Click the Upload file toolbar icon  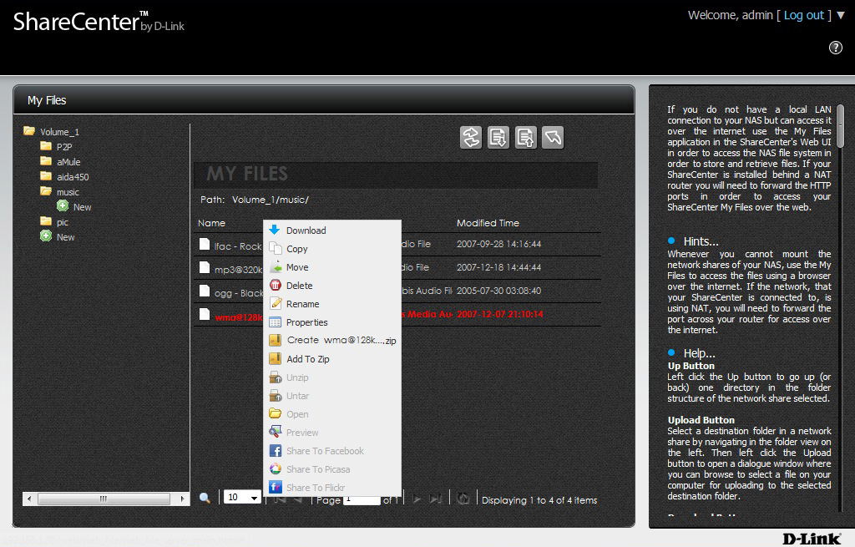tap(526, 138)
